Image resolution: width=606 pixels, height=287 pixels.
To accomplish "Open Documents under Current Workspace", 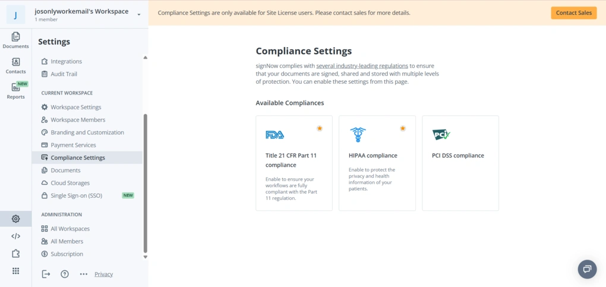I will click(x=65, y=170).
